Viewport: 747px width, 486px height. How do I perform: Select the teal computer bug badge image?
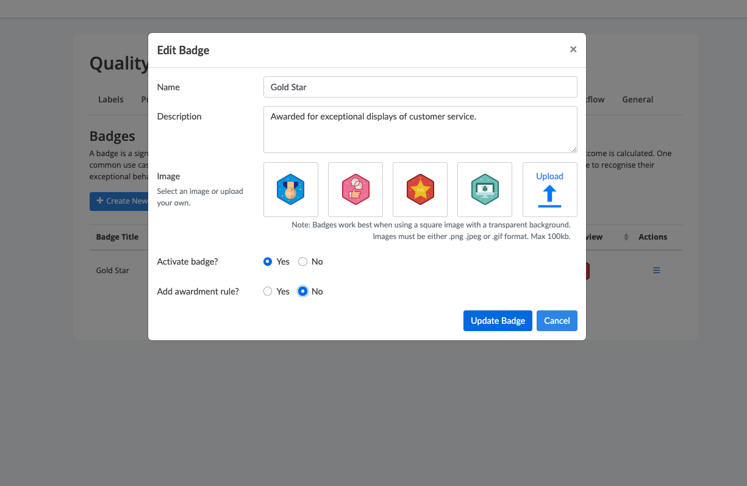point(485,190)
